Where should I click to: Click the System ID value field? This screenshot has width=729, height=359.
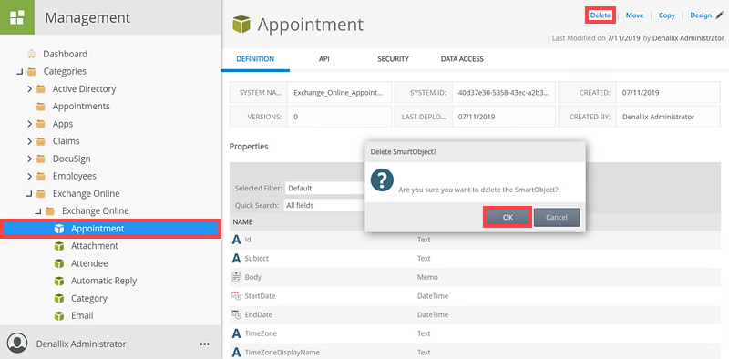coord(504,93)
